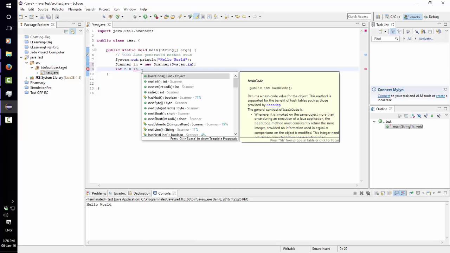Collapse the test class in Outline

[x=374, y=121]
